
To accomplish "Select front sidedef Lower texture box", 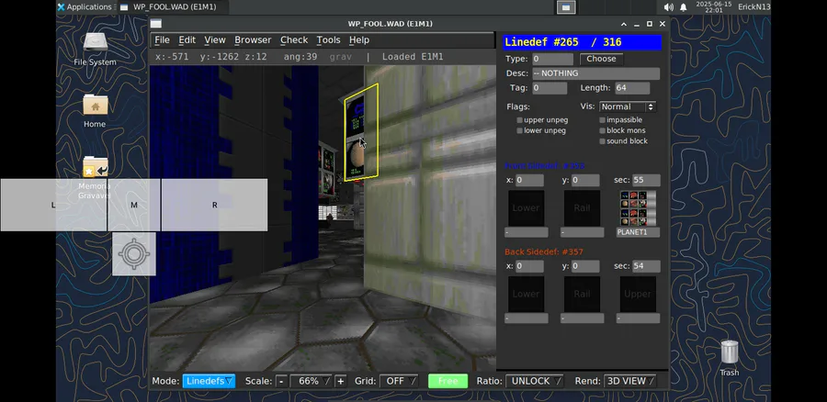I will tap(526, 208).
